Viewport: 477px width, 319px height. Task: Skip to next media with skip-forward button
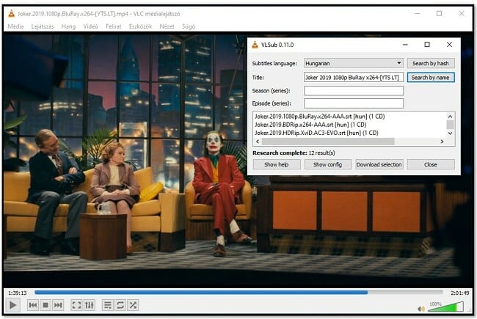point(58,305)
